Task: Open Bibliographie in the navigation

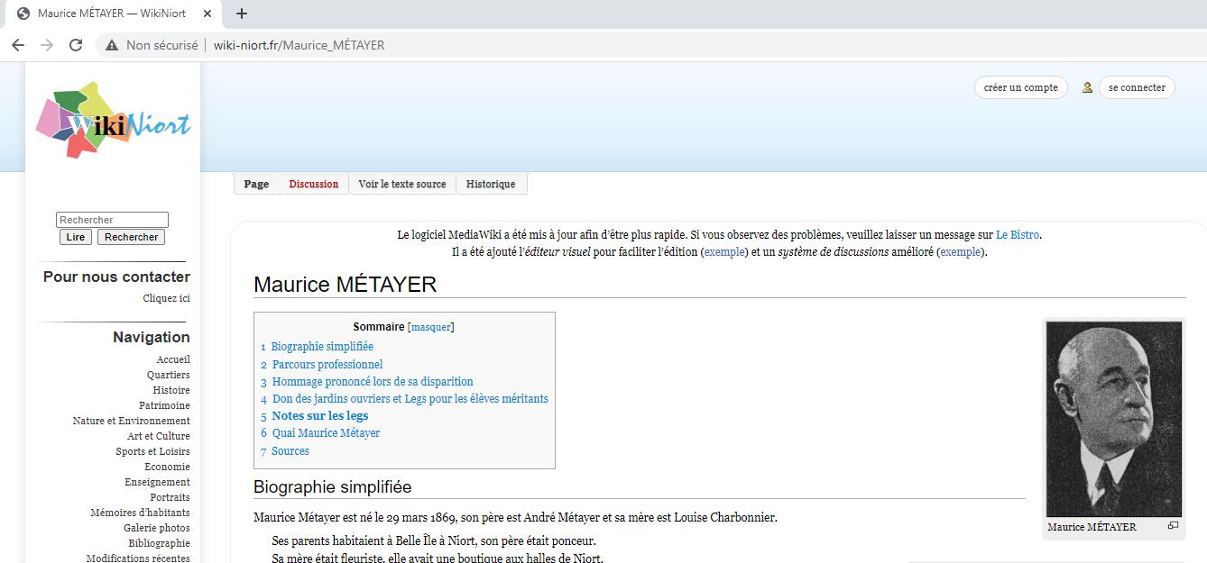Action: click(x=159, y=543)
